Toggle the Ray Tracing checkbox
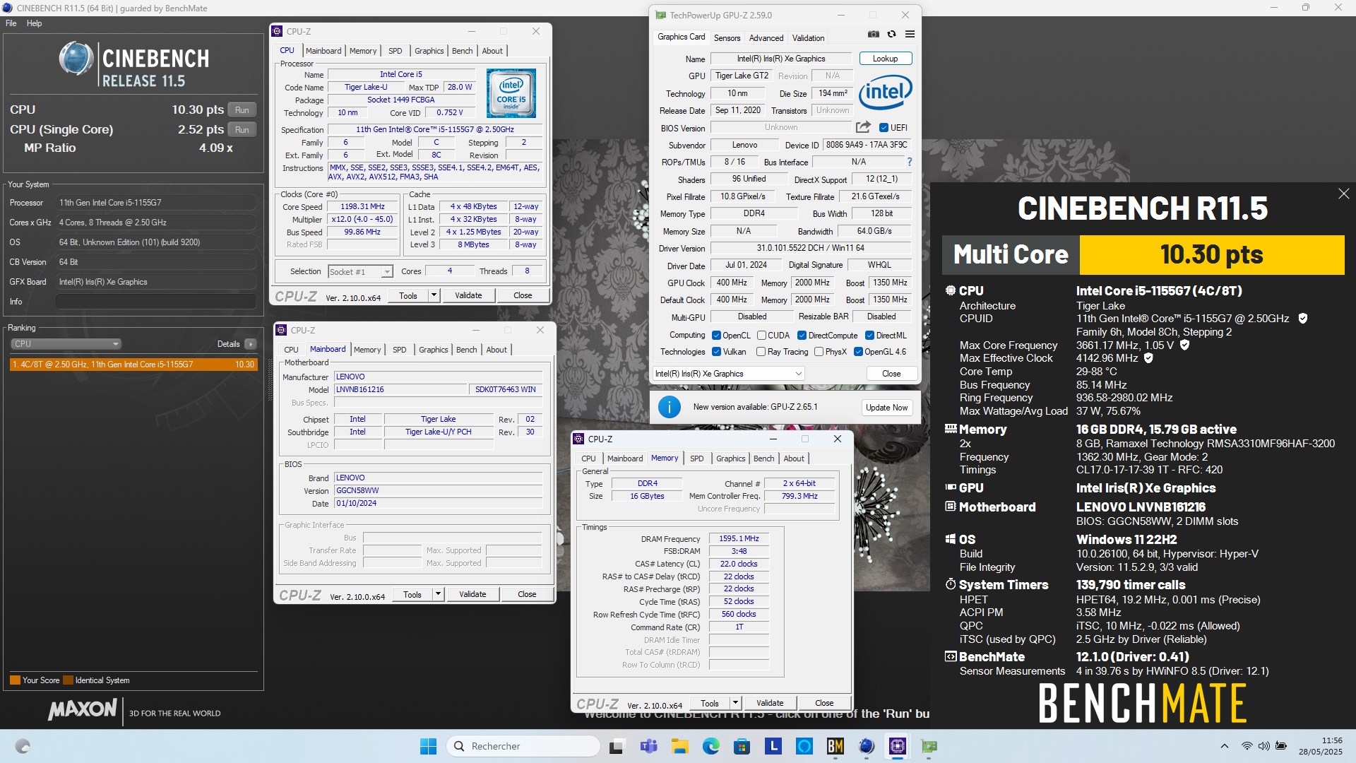The height and width of the screenshot is (763, 1356). coord(761,352)
